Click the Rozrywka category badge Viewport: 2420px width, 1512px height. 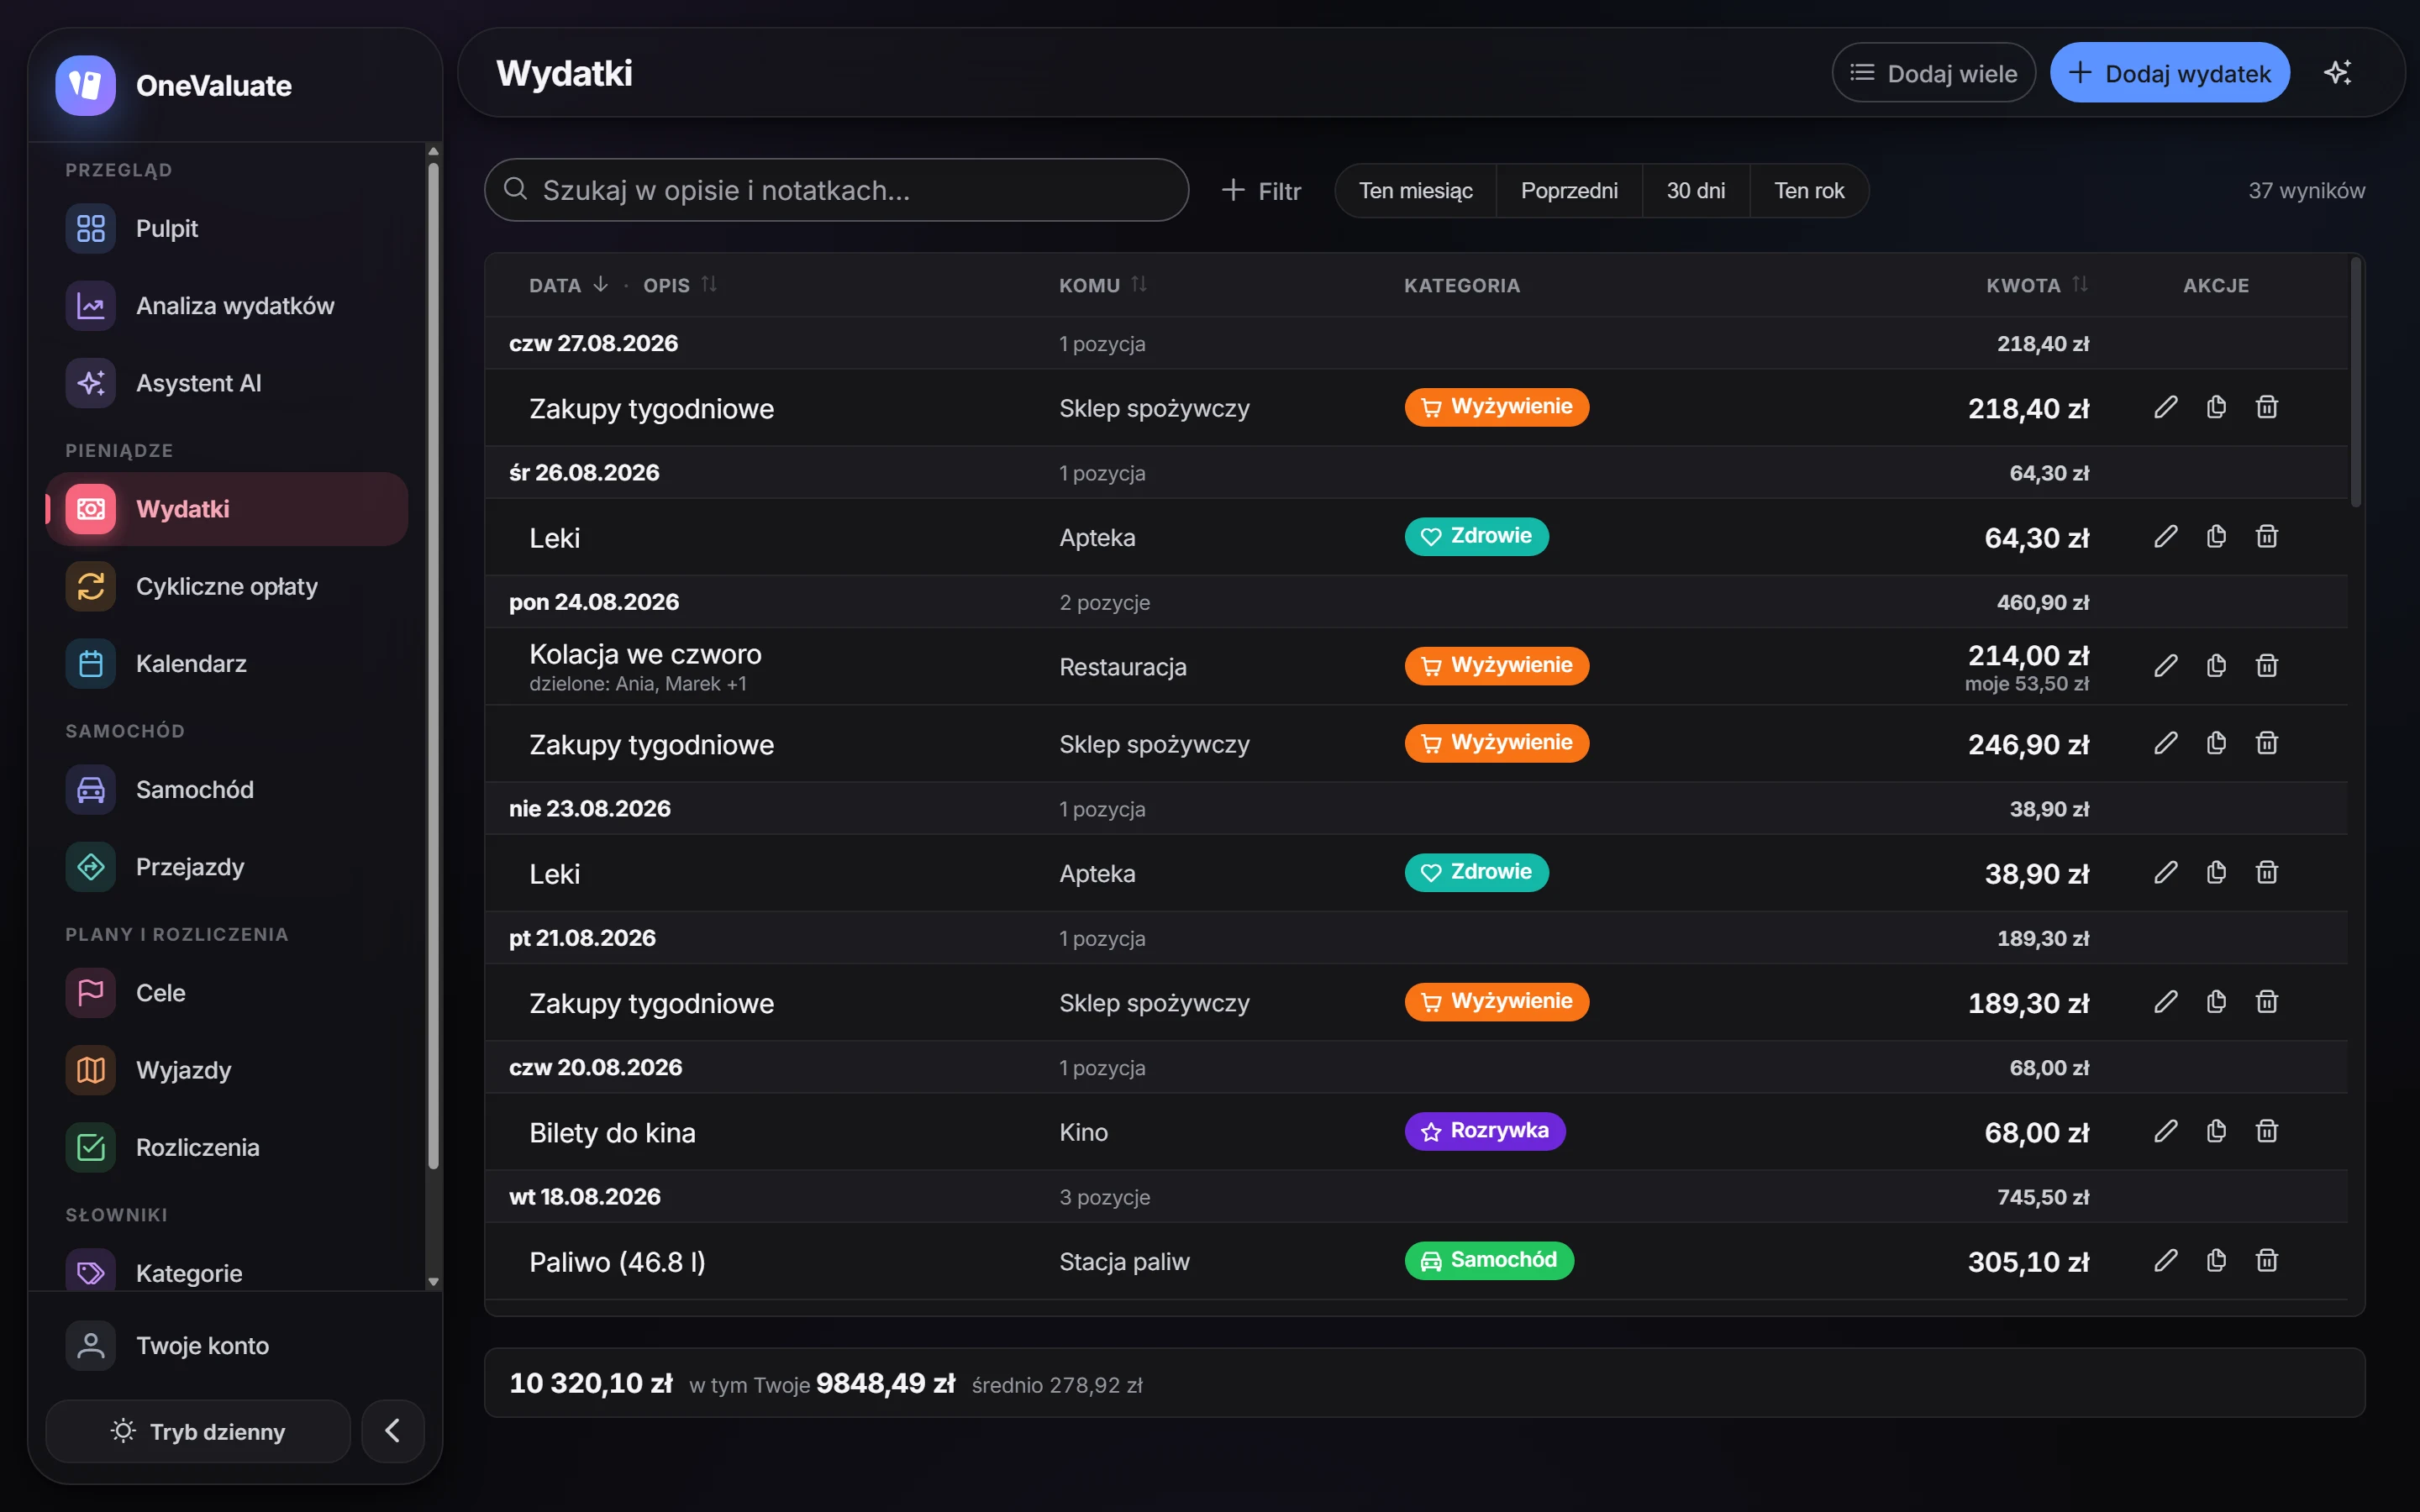coord(1484,1131)
